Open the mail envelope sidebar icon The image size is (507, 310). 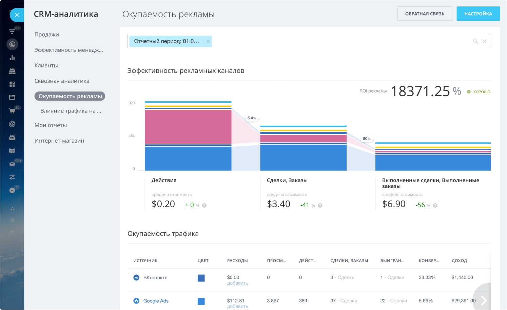[x=12, y=164]
